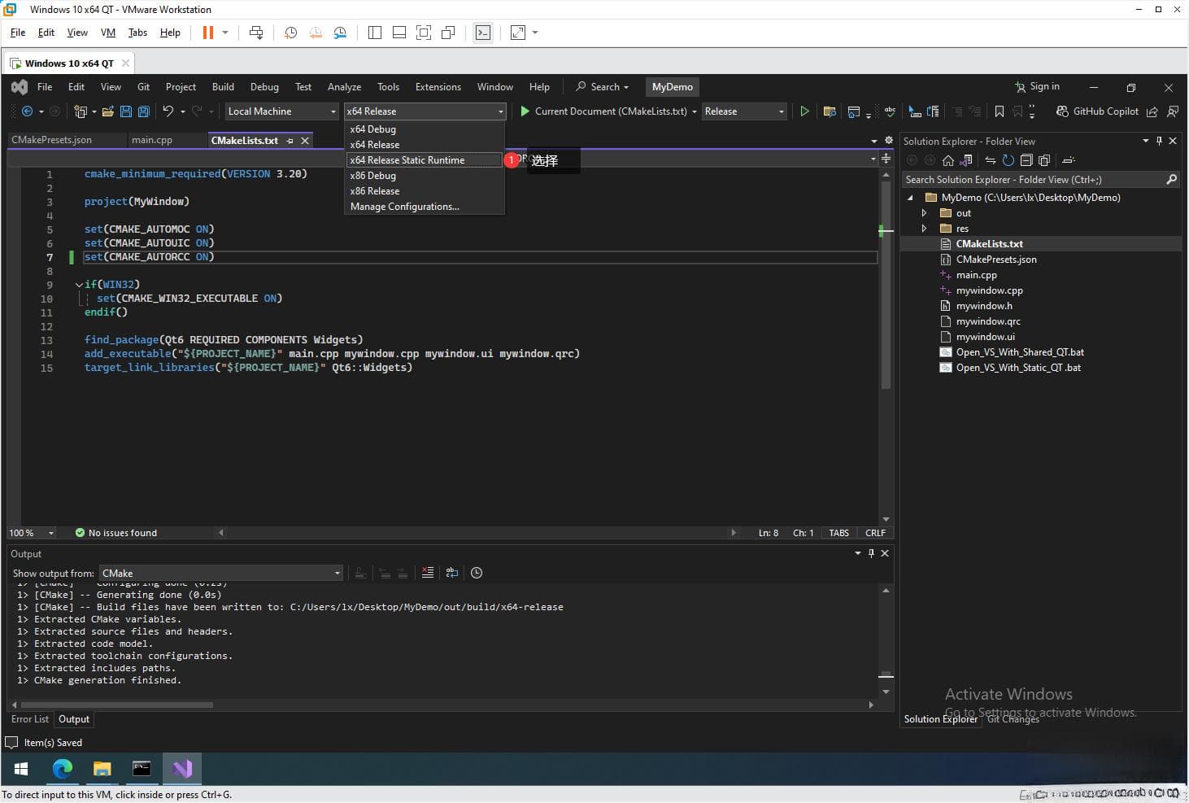Close the CMakeLists.txt tab
This screenshot has width=1189, height=803.
(x=305, y=141)
